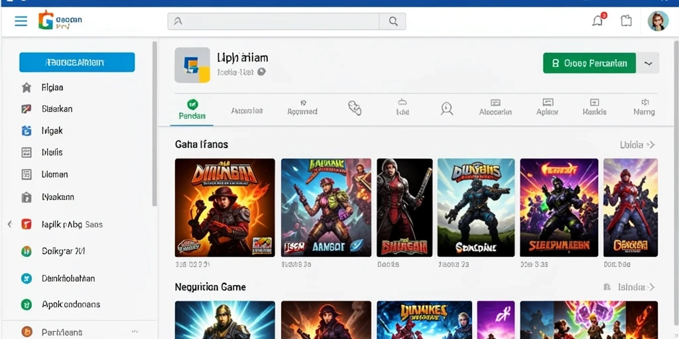
Task: Open the purple SLEIPHMAEHN game cover
Action: coord(559,207)
